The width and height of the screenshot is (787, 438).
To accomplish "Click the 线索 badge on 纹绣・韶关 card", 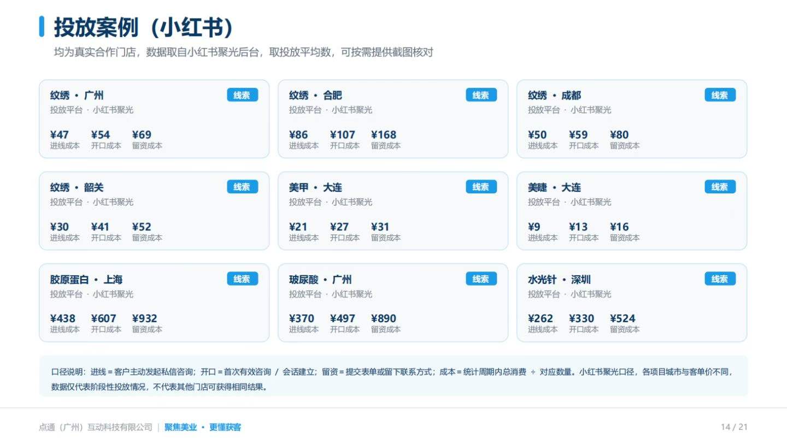I will point(242,187).
